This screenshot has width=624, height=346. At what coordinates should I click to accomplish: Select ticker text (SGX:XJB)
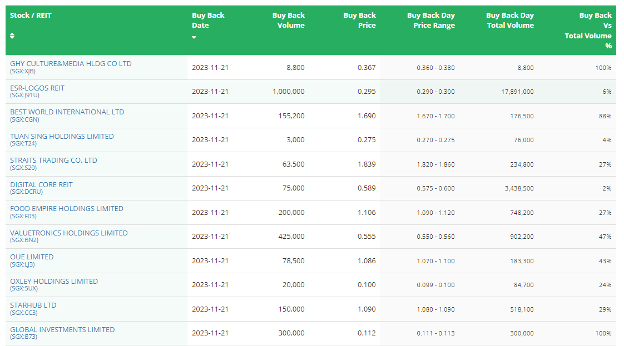23,72
